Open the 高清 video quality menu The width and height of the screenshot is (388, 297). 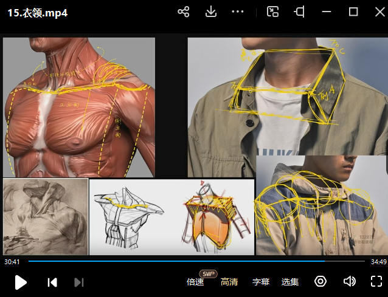[229, 282]
